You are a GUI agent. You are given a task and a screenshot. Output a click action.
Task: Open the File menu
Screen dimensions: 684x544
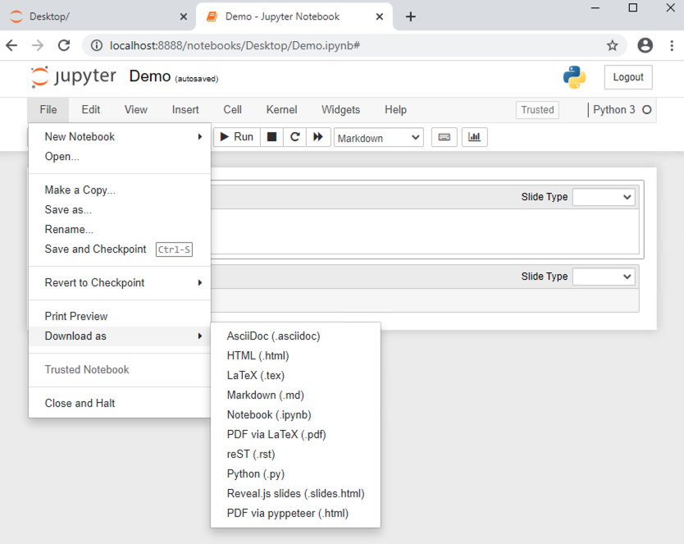[x=48, y=110]
